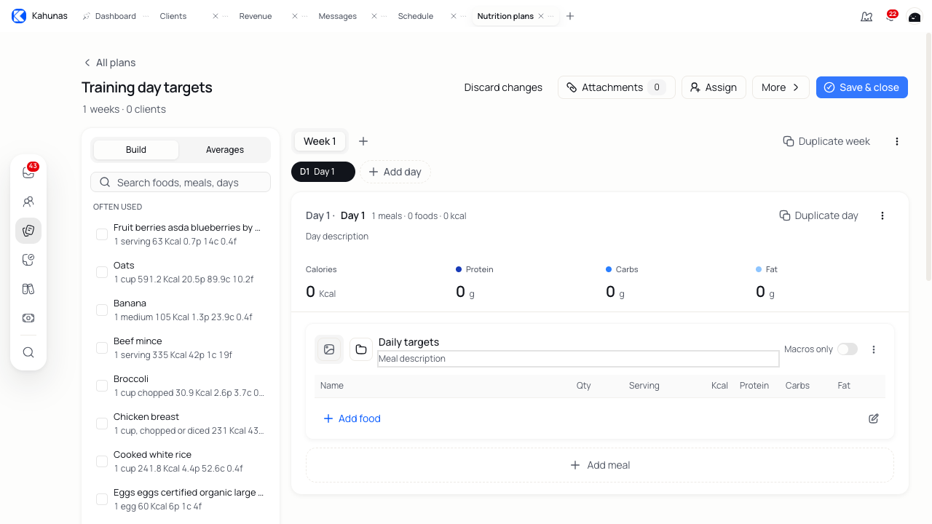
Task: Focus the Search foods, meals, days field
Action: pos(181,183)
